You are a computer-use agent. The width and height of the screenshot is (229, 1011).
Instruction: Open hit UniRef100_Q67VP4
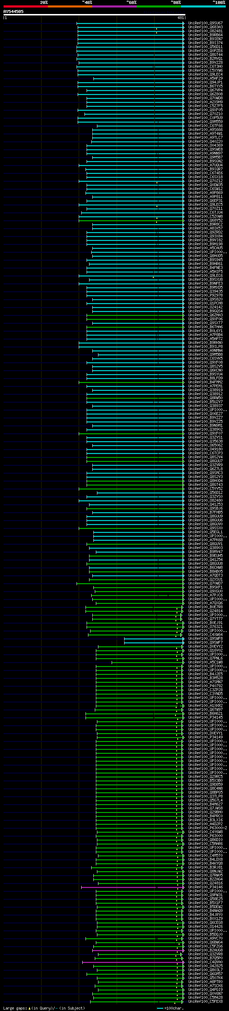pyautogui.click(x=205, y=90)
